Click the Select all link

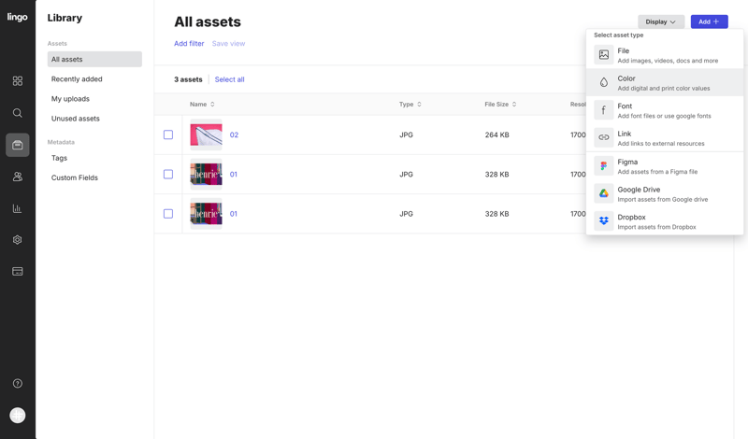[229, 79]
